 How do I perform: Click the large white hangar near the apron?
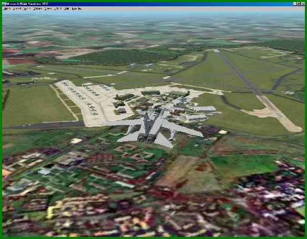[205, 109]
